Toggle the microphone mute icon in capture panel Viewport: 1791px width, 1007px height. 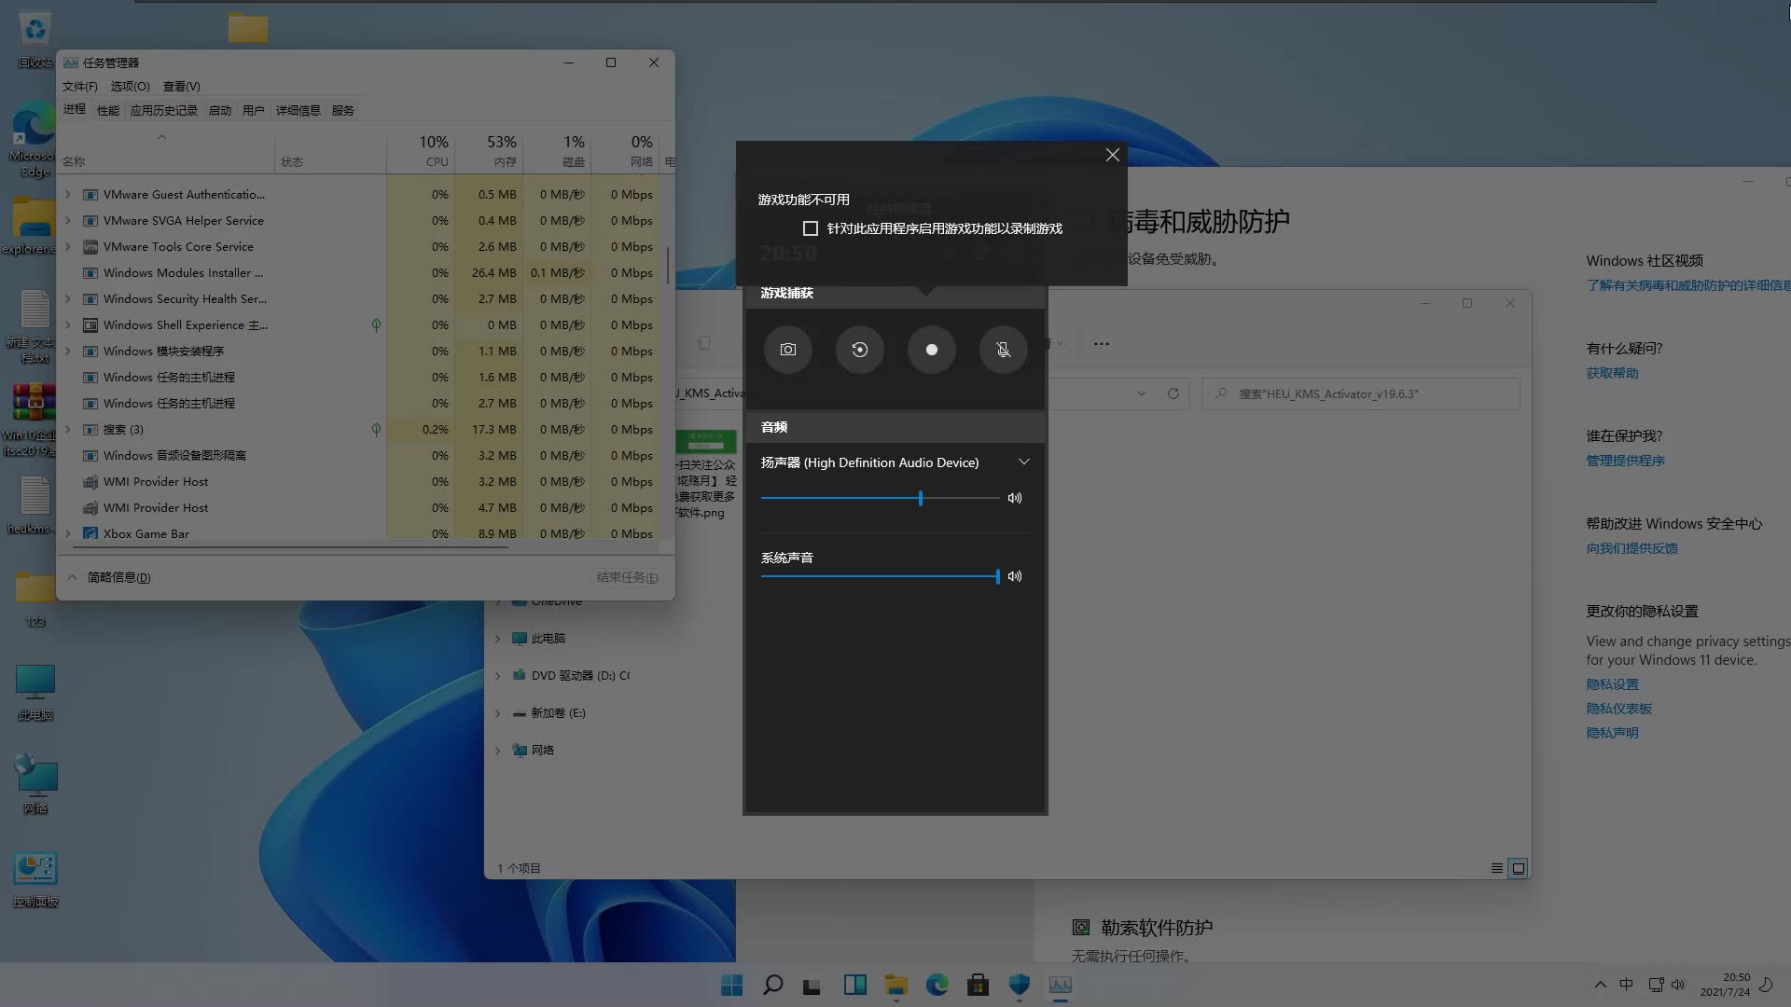coord(1004,350)
